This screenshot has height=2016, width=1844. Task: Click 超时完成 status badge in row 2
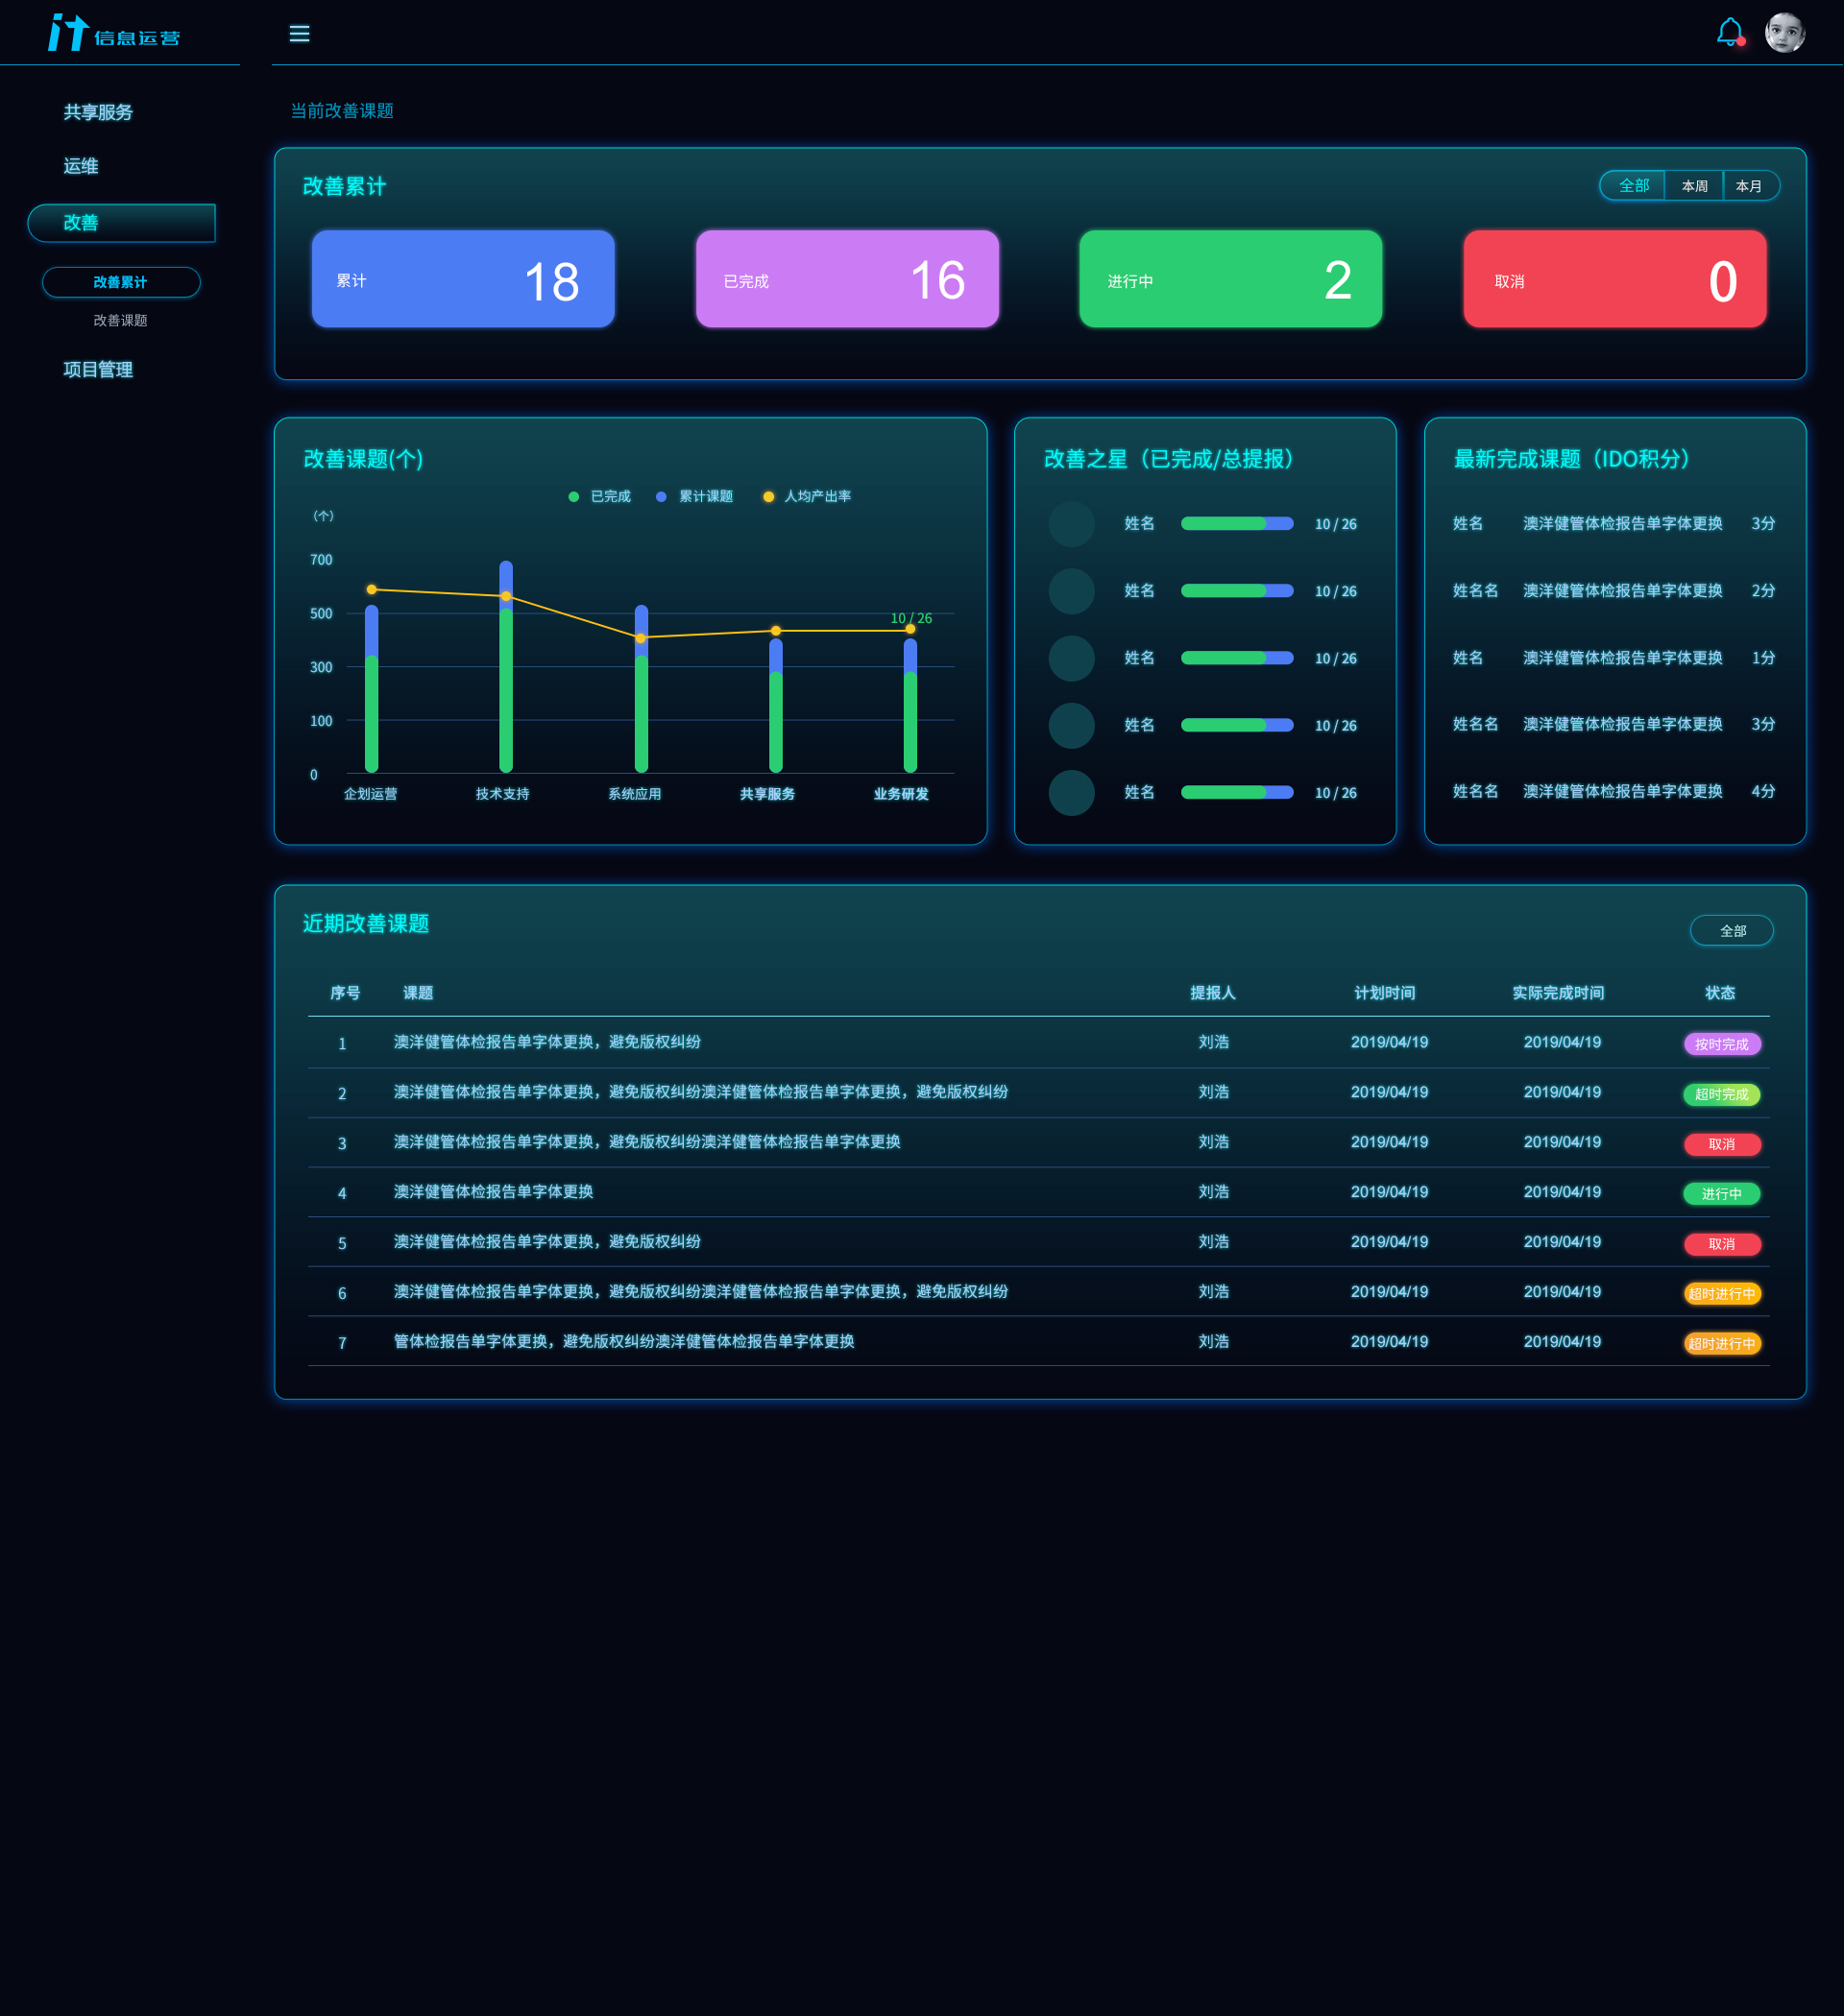(1721, 1095)
